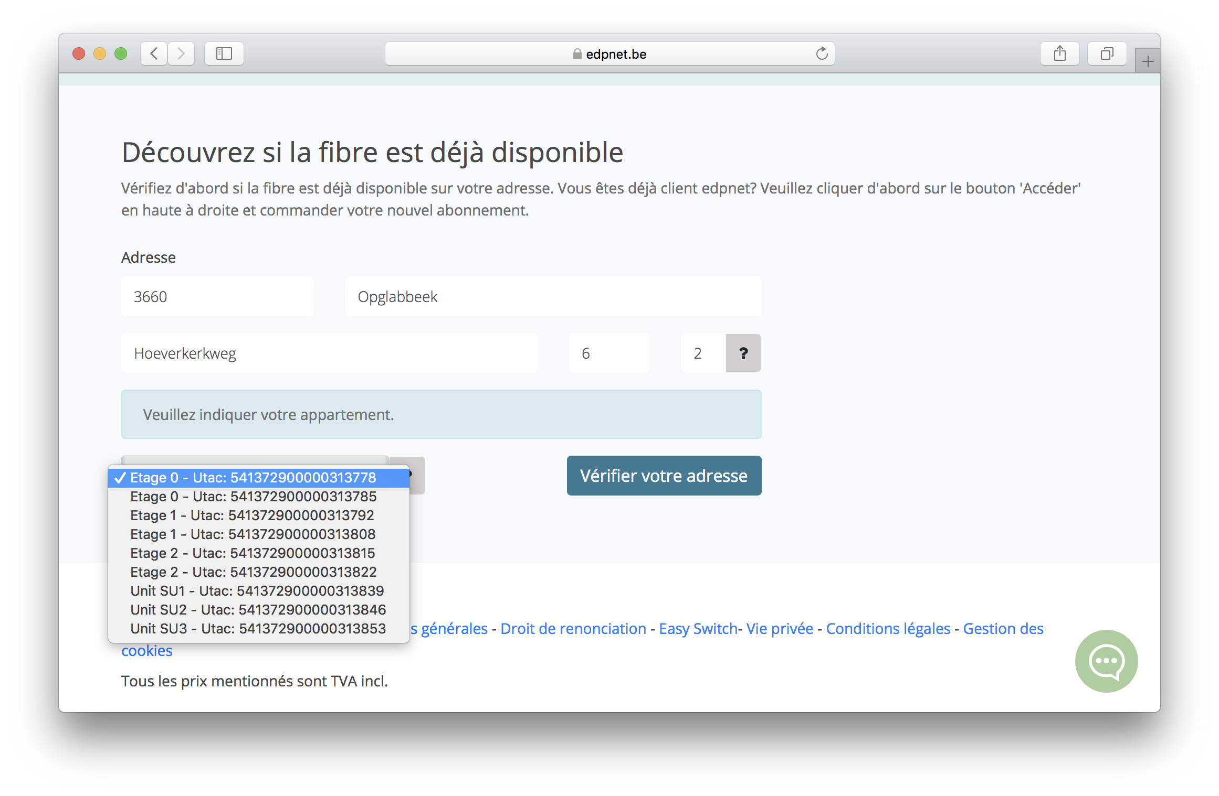The image size is (1219, 796).
Task: Open Vie privée link
Action: (780, 629)
